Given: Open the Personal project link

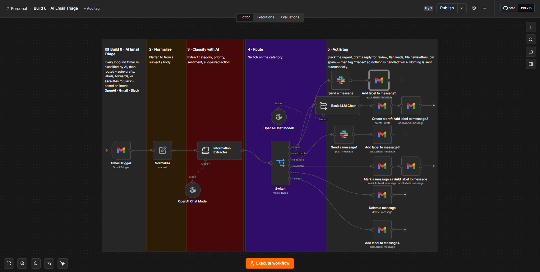Looking at the screenshot, I should click(x=17, y=8).
